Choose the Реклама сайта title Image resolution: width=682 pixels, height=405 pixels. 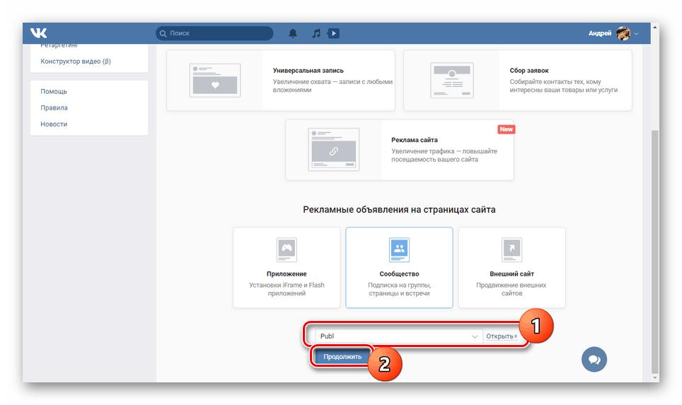point(414,140)
